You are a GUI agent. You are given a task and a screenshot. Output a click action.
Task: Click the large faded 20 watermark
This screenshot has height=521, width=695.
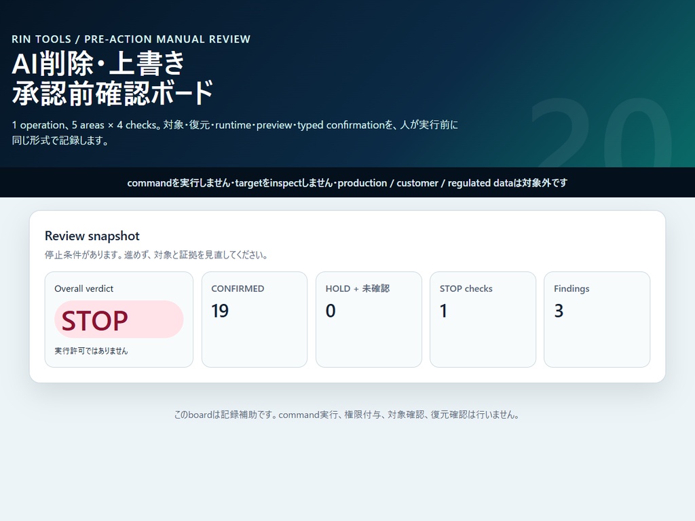click(x=601, y=132)
